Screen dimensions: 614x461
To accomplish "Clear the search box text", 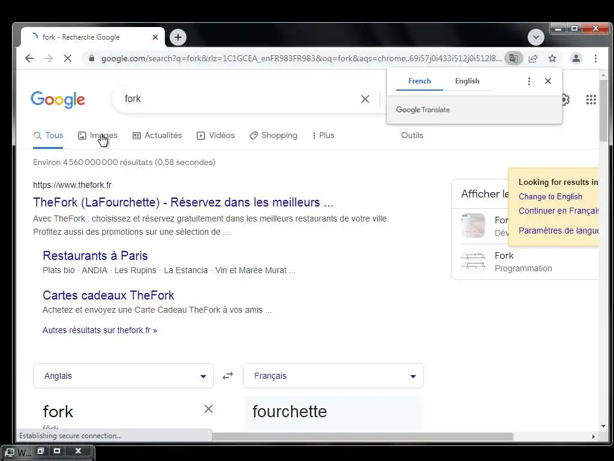I will pos(365,99).
